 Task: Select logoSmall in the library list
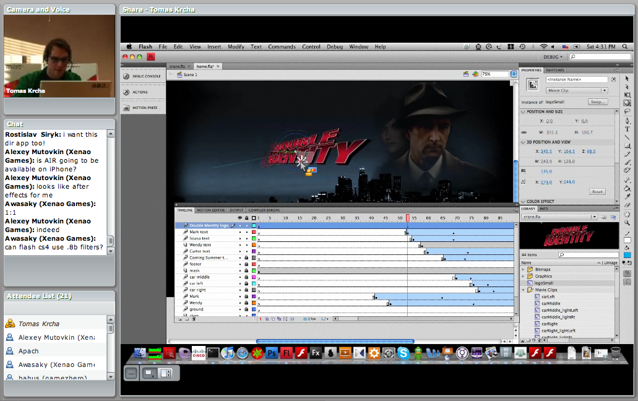click(x=543, y=283)
